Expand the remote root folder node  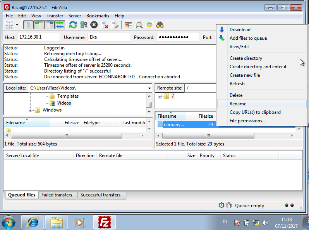pos(160,96)
